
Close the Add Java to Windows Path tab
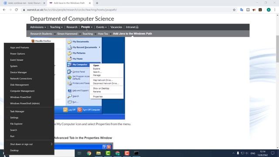(x=90, y=3)
